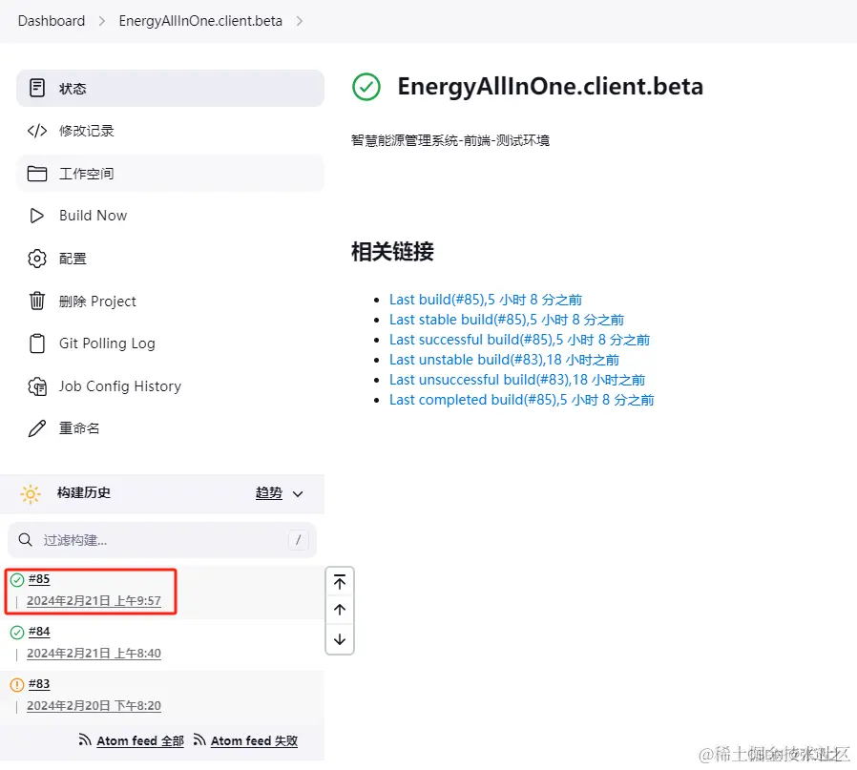Open Last unstable build(#83) link
Viewport: 857px width, 770px height.
click(x=504, y=360)
